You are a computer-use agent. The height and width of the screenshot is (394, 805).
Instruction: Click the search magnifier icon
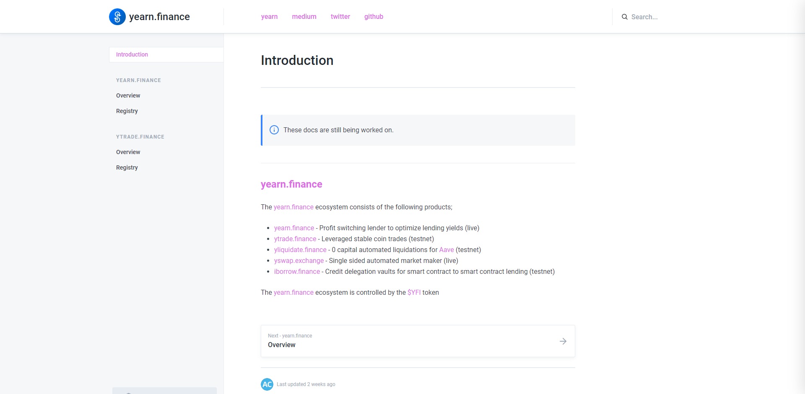click(x=625, y=17)
